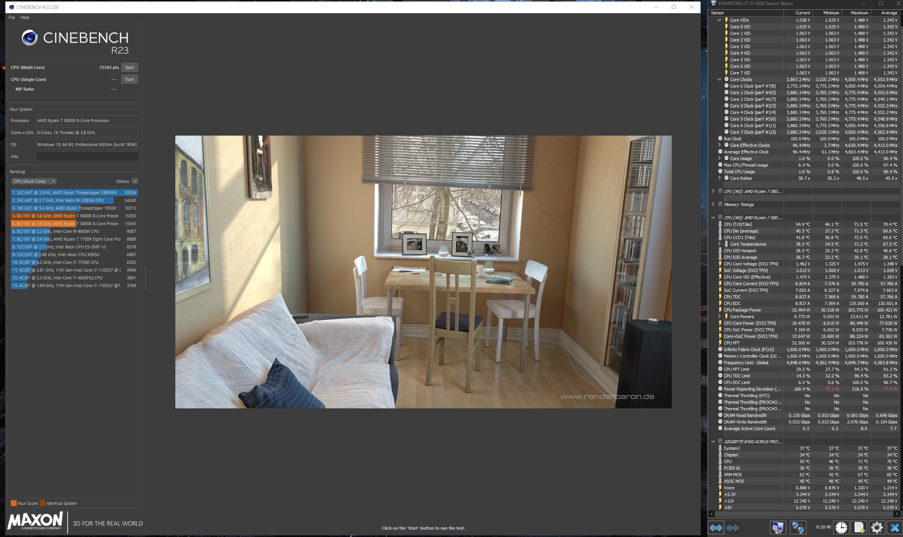Open the Help menu

[x=25, y=17]
